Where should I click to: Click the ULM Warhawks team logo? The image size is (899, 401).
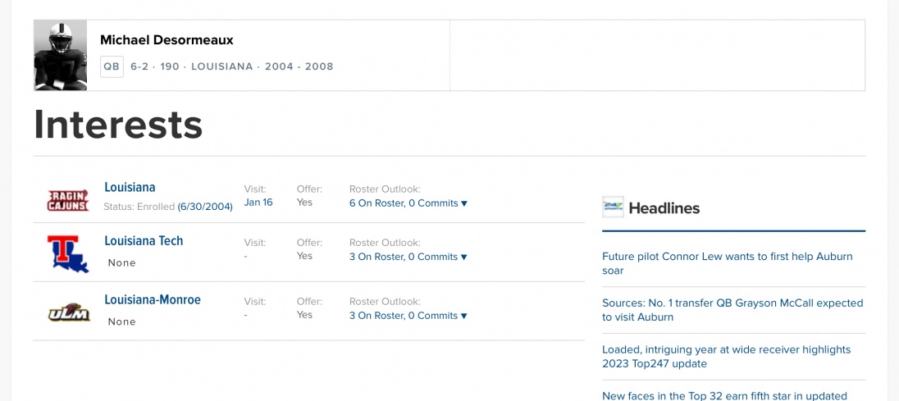tap(67, 312)
